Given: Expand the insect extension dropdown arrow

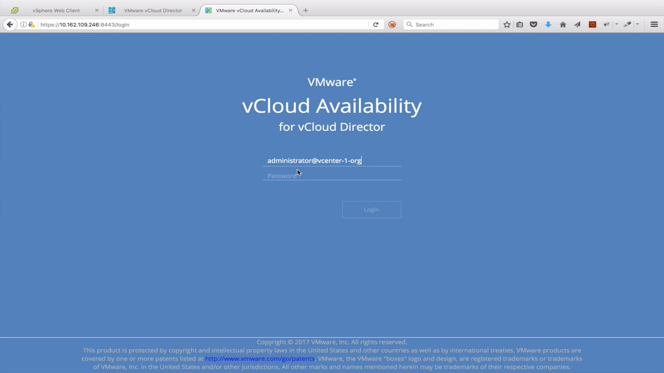Looking at the screenshot, I should coord(616,24).
